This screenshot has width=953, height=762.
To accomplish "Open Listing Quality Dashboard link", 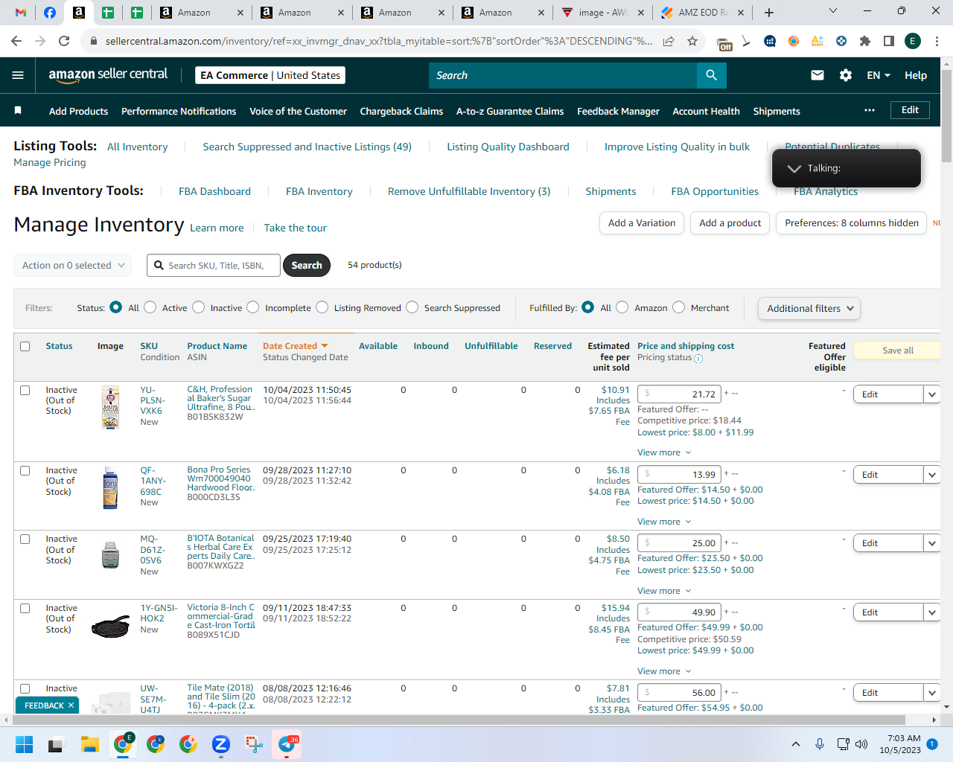I will (508, 147).
